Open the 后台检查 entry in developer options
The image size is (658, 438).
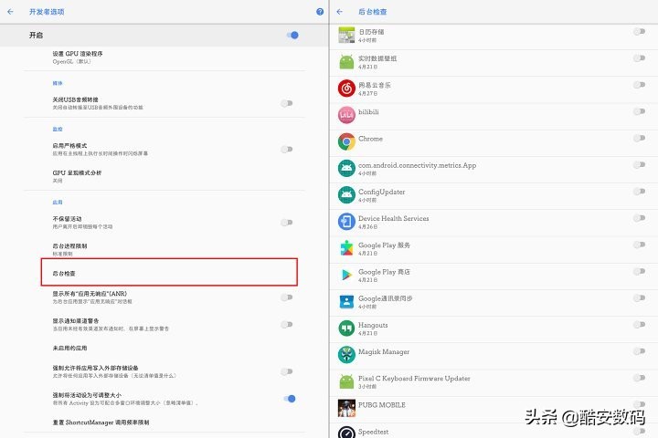169,273
